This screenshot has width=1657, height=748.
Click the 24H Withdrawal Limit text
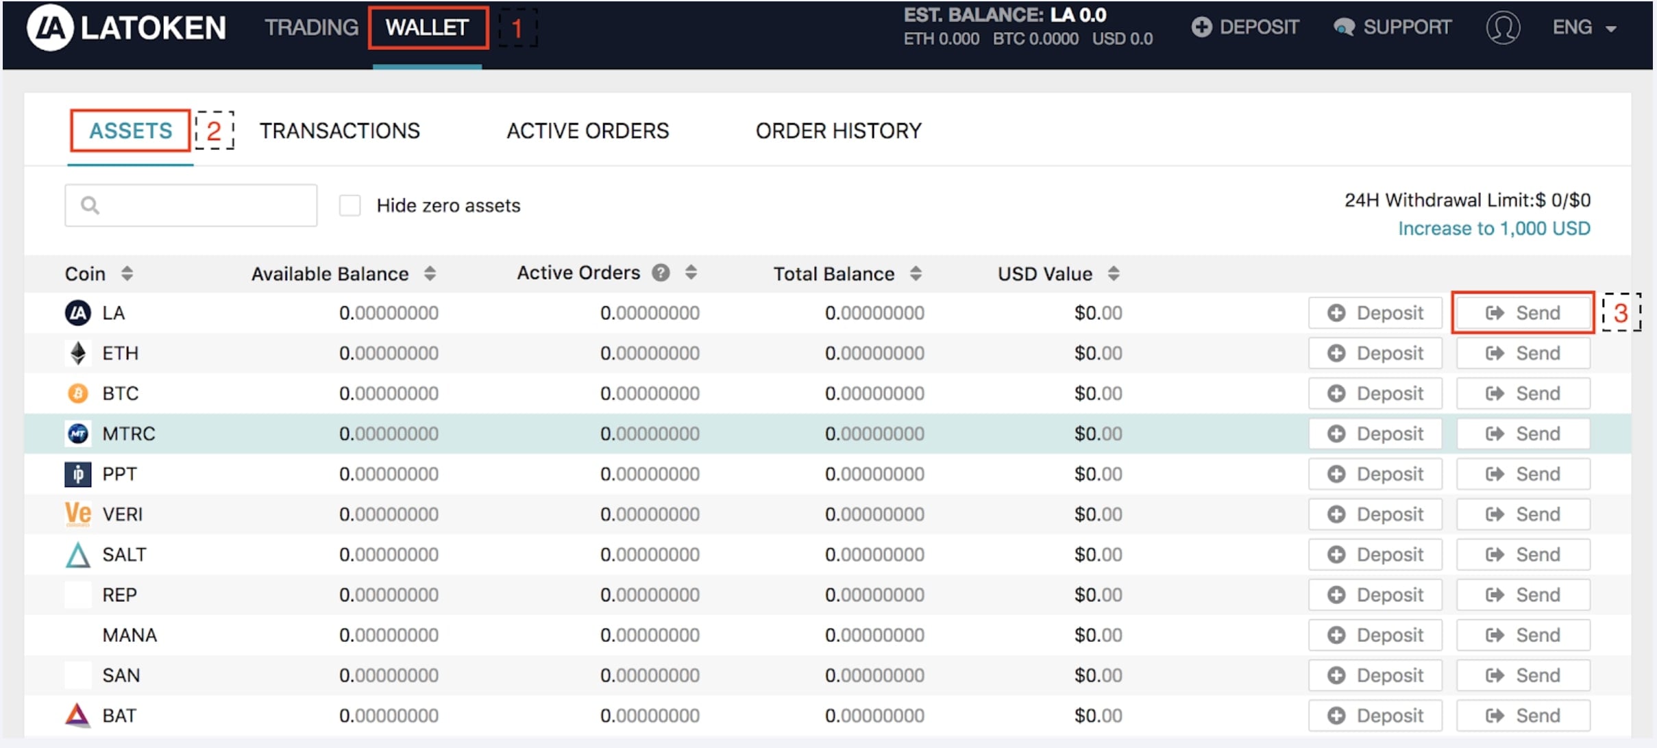1467,200
